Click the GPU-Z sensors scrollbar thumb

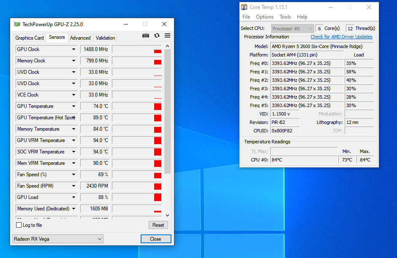point(167,111)
